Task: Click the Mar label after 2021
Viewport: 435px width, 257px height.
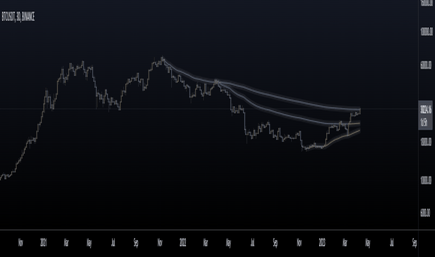Action: pyautogui.click(x=66, y=243)
